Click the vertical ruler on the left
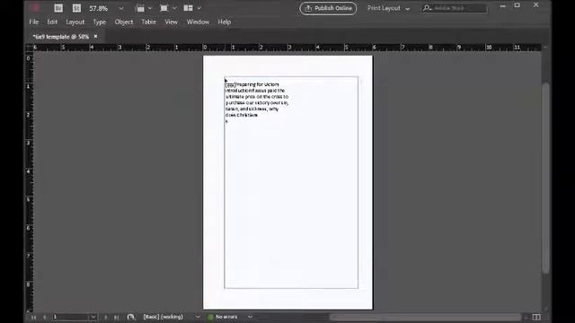Viewport: 575px width, 323px height. (x=29, y=181)
